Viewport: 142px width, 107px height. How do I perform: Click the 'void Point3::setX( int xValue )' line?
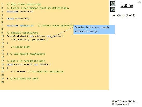pyautogui.click(x=29, y=64)
